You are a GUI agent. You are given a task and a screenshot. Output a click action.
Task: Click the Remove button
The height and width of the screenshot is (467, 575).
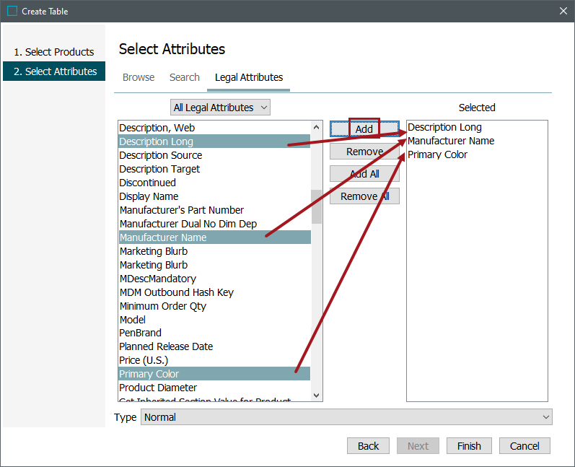tap(364, 152)
